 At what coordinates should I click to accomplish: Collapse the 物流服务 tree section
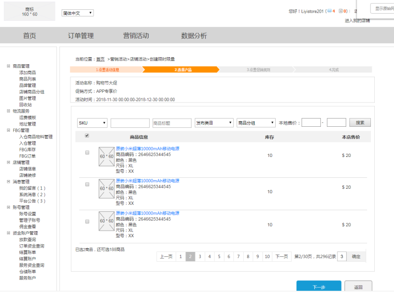click(x=8, y=111)
